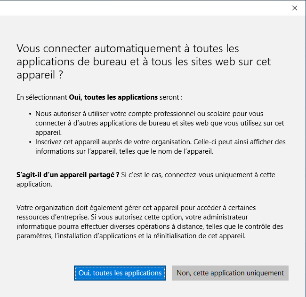This screenshot has height=297, width=306.
Task: Click the first bullet point marker
Action: pos(30,114)
